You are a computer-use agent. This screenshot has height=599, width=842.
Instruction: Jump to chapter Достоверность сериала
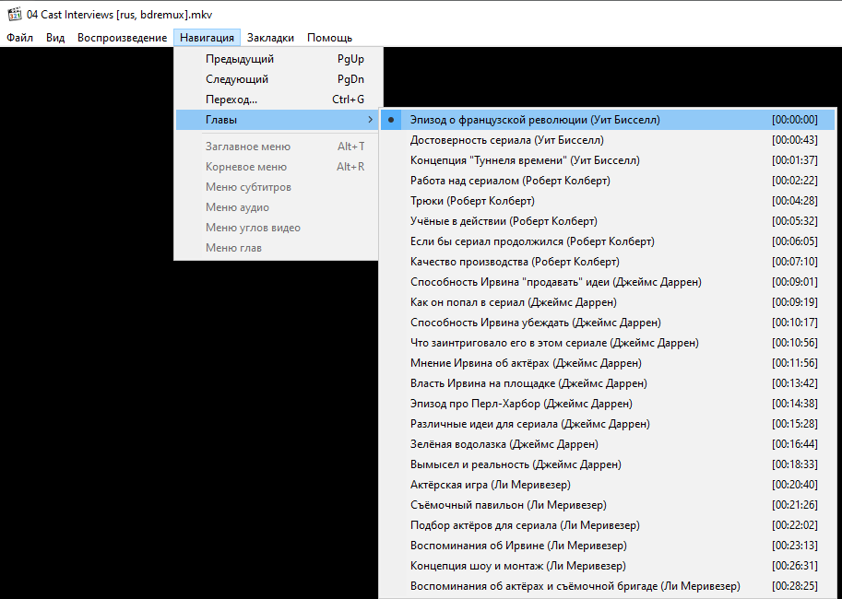(x=608, y=140)
